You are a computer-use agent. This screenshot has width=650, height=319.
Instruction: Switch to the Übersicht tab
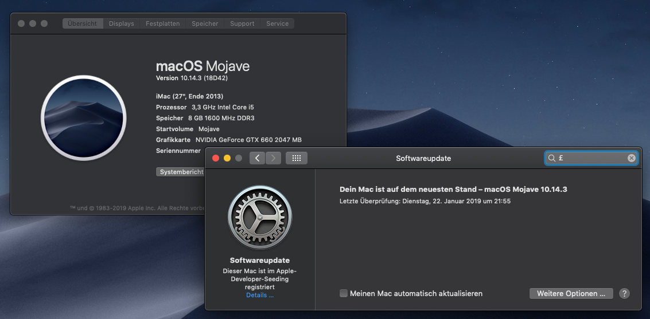pos(83,23)
